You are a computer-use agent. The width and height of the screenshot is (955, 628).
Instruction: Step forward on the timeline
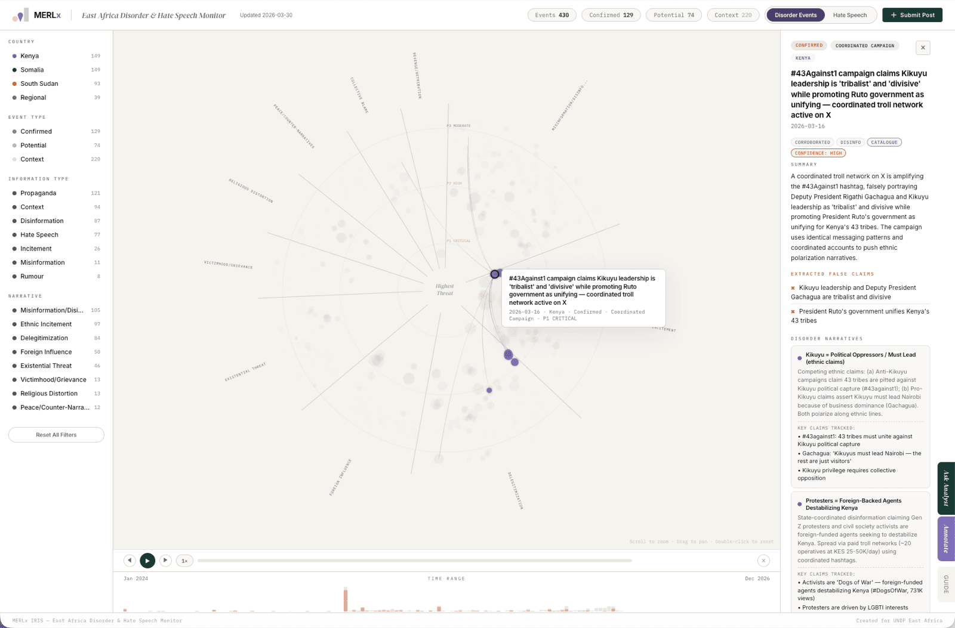click(x=165, y=561)
